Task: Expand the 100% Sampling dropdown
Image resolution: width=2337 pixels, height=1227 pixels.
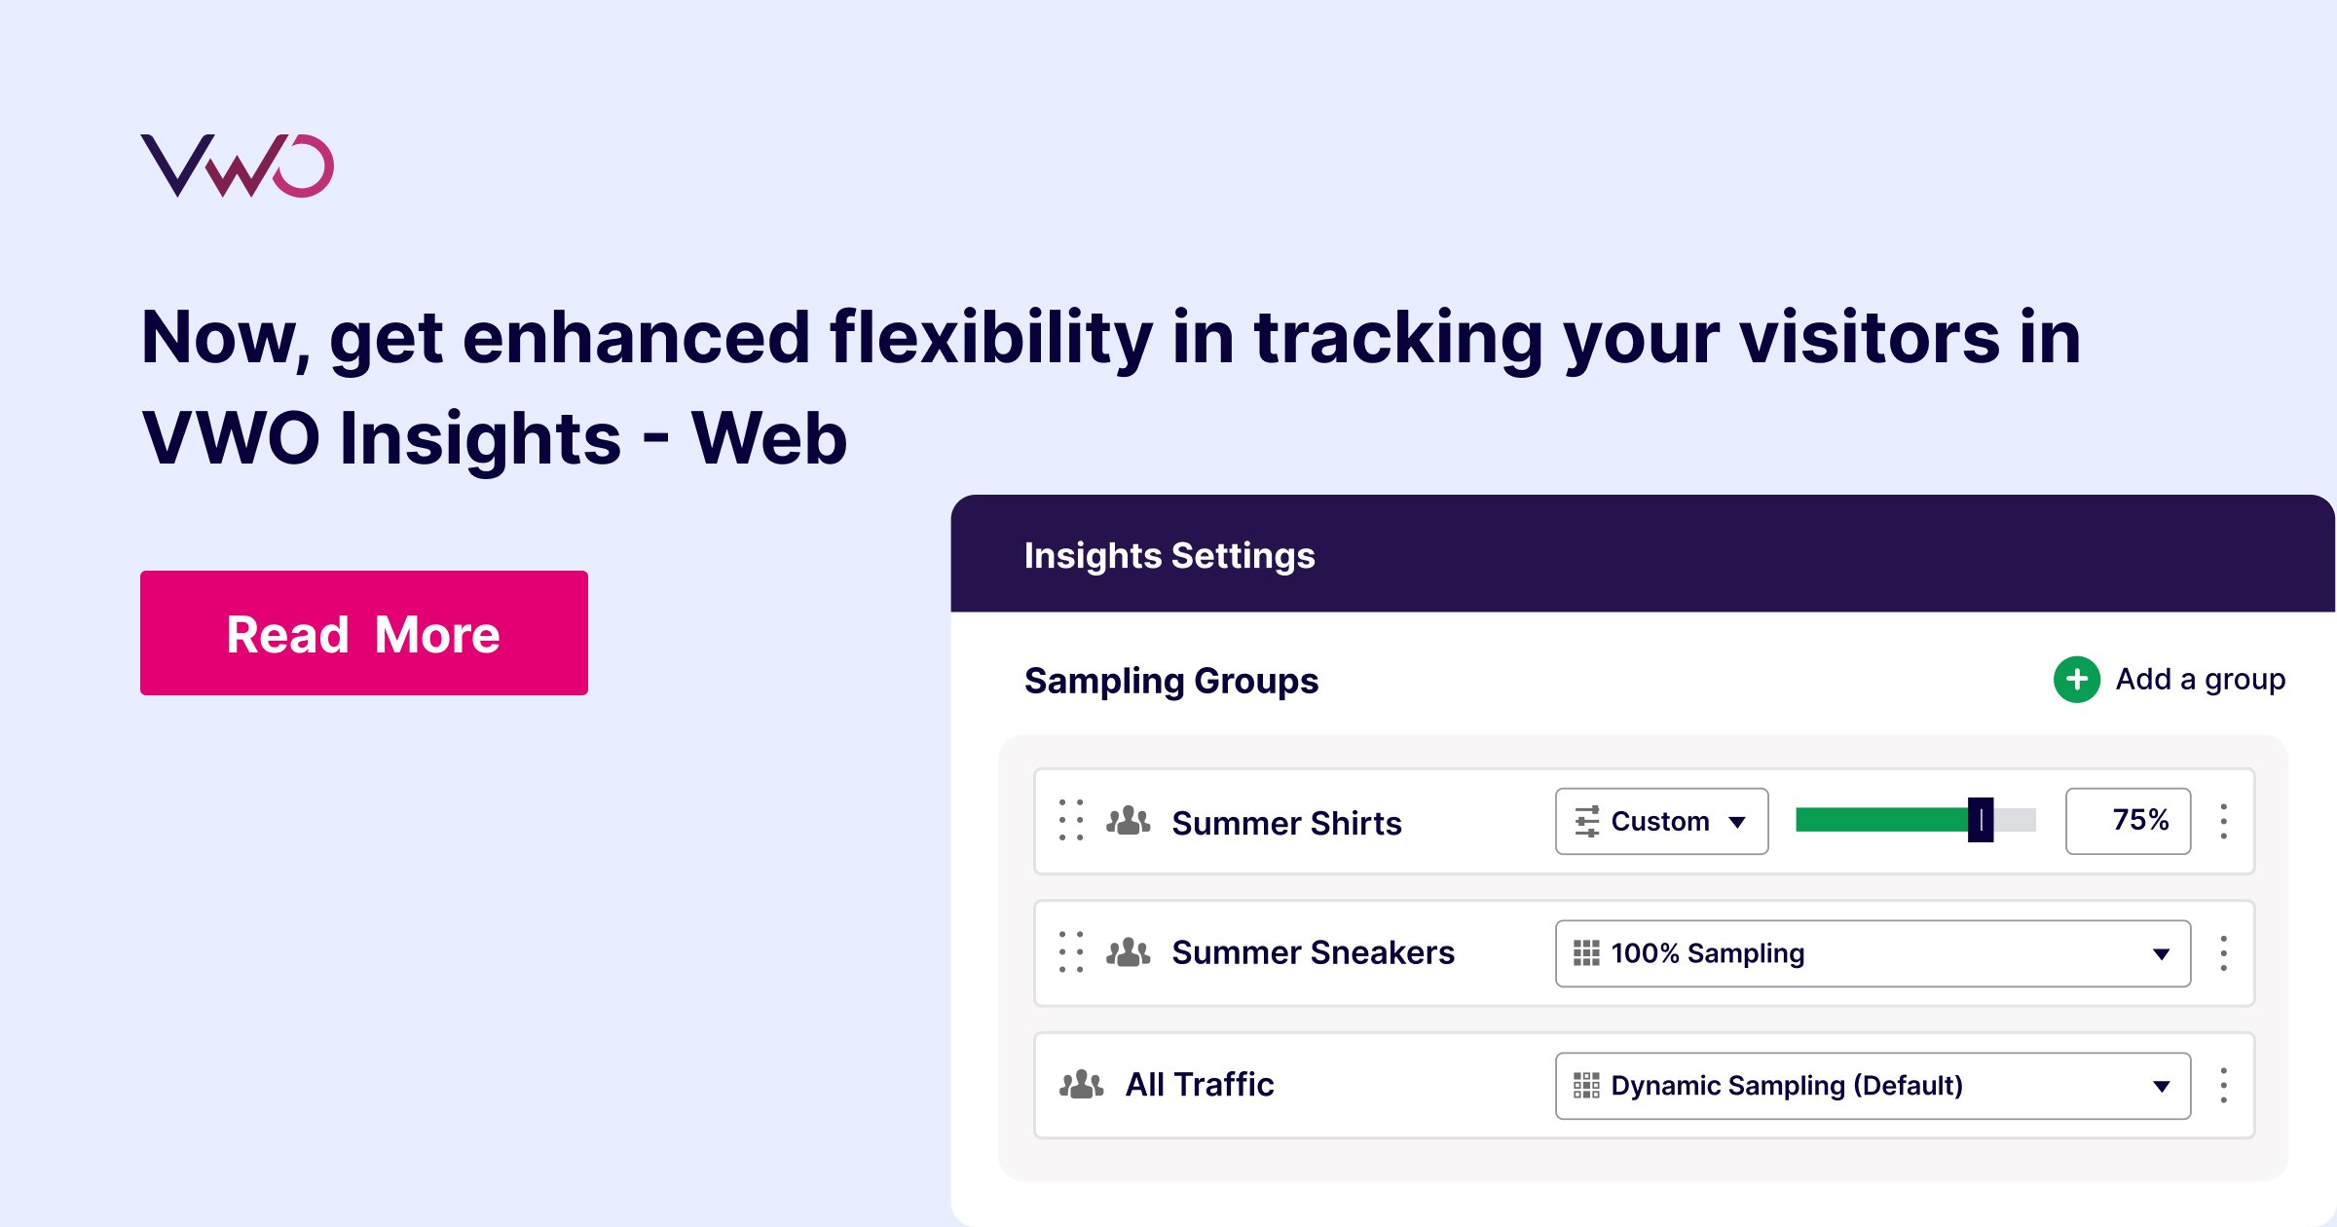Action: tap(1873, 953)
